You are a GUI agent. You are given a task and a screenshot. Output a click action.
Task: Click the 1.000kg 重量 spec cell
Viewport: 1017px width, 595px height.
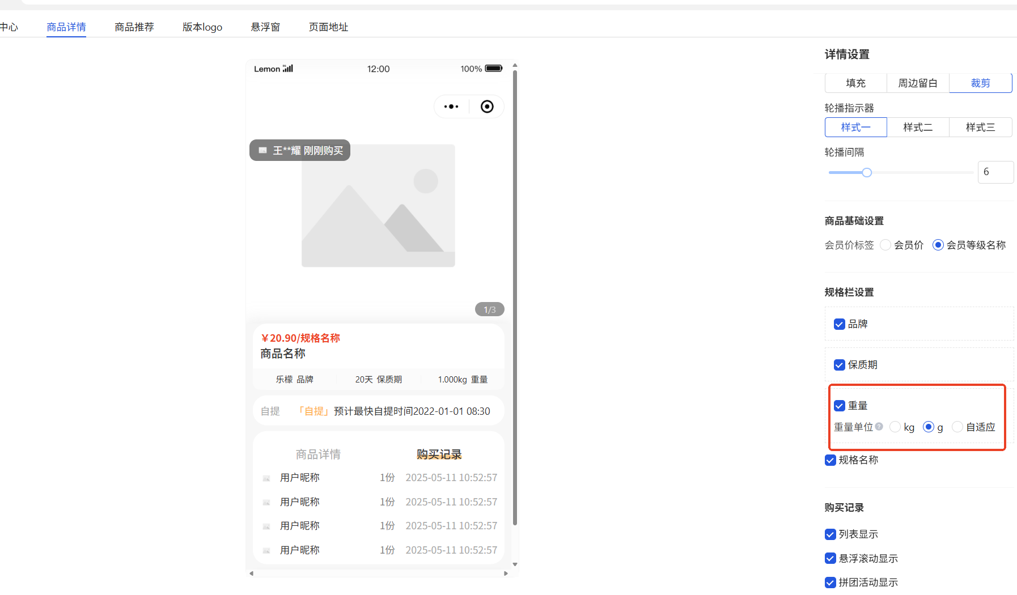[463, 379]
